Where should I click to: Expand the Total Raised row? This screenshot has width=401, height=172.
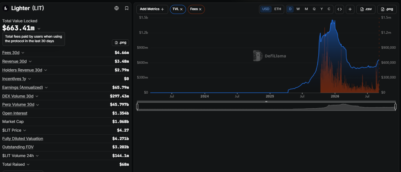coord(28,165)
